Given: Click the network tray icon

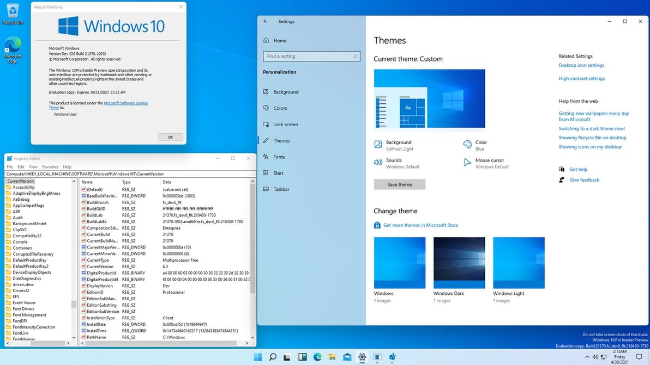Looking at the screenshot, I should click(604, 357).
